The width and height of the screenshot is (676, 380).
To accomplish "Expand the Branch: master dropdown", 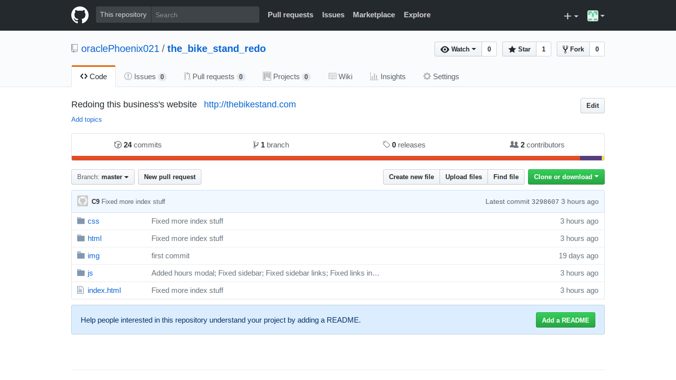I will (103, 177).
